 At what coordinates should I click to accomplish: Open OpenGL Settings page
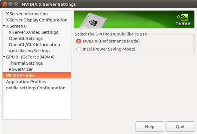point(26,39)
